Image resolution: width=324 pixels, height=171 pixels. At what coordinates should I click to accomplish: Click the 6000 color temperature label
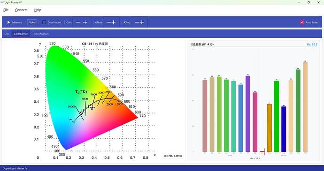[x=85, y=99]
